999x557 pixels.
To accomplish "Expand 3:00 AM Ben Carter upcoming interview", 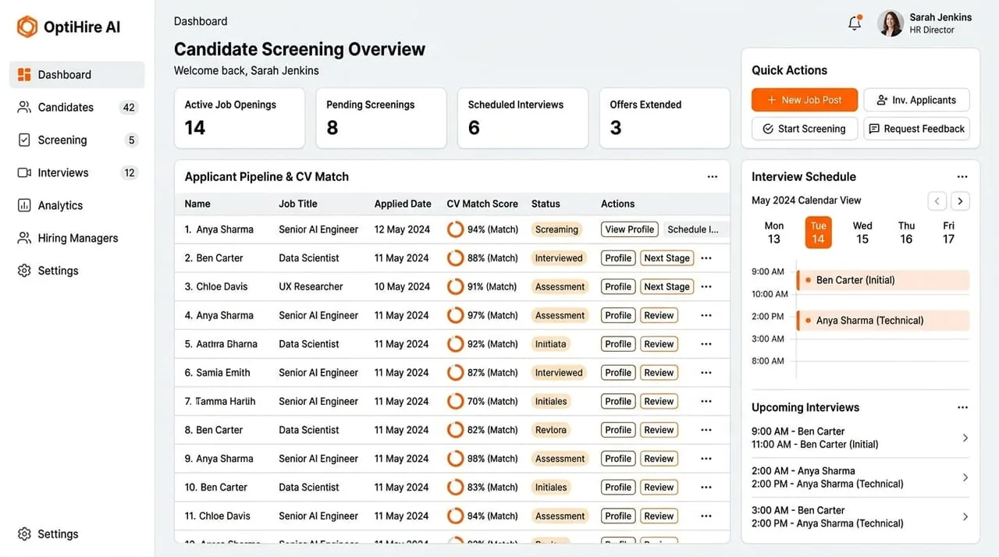I will [965, 516].
